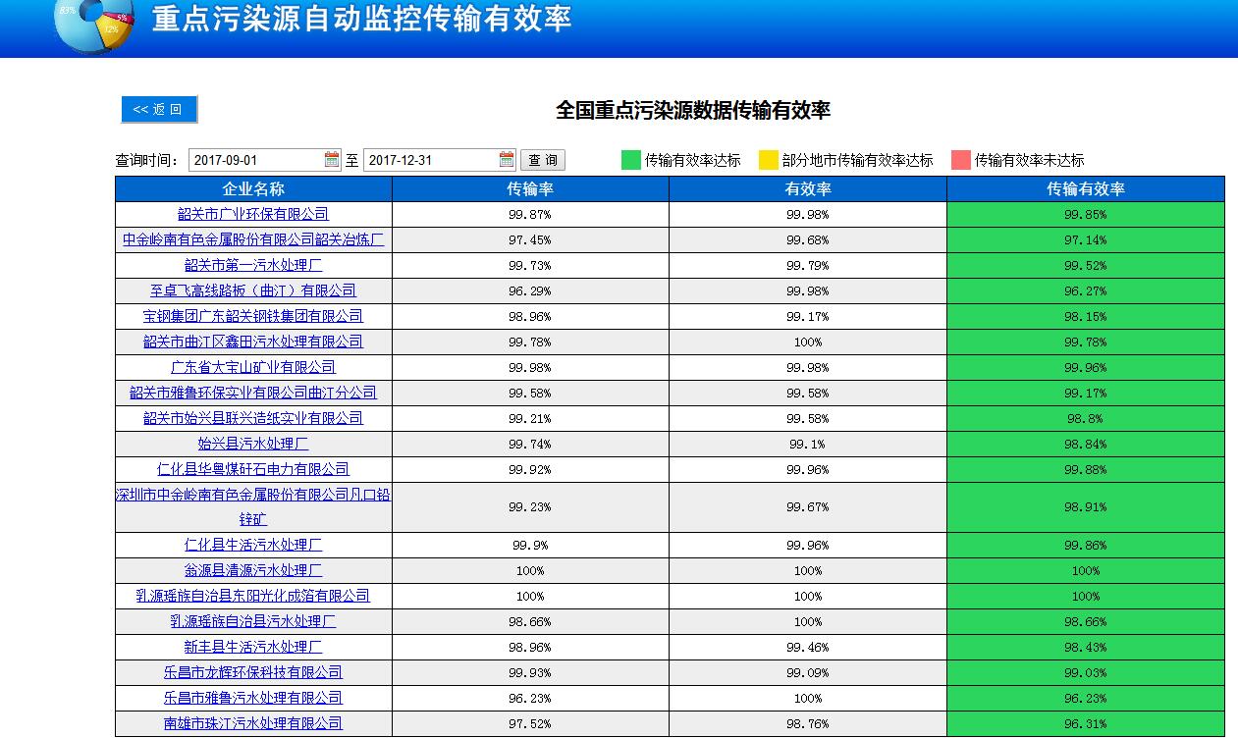The height and width of the screenshot is (738, 1238).
Task: Click the 99.9% cell of 仁化县生活污水处理厂 row
Action: coord(530,545)
